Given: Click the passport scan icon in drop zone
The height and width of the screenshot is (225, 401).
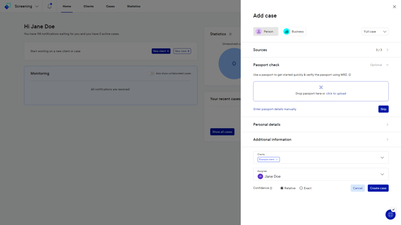Looking at the screenshot, I should (x=321, y=87).
